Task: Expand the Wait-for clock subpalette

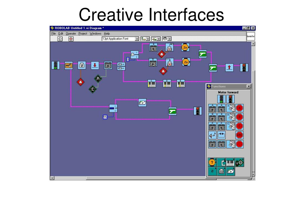Action: coord(212,162)
